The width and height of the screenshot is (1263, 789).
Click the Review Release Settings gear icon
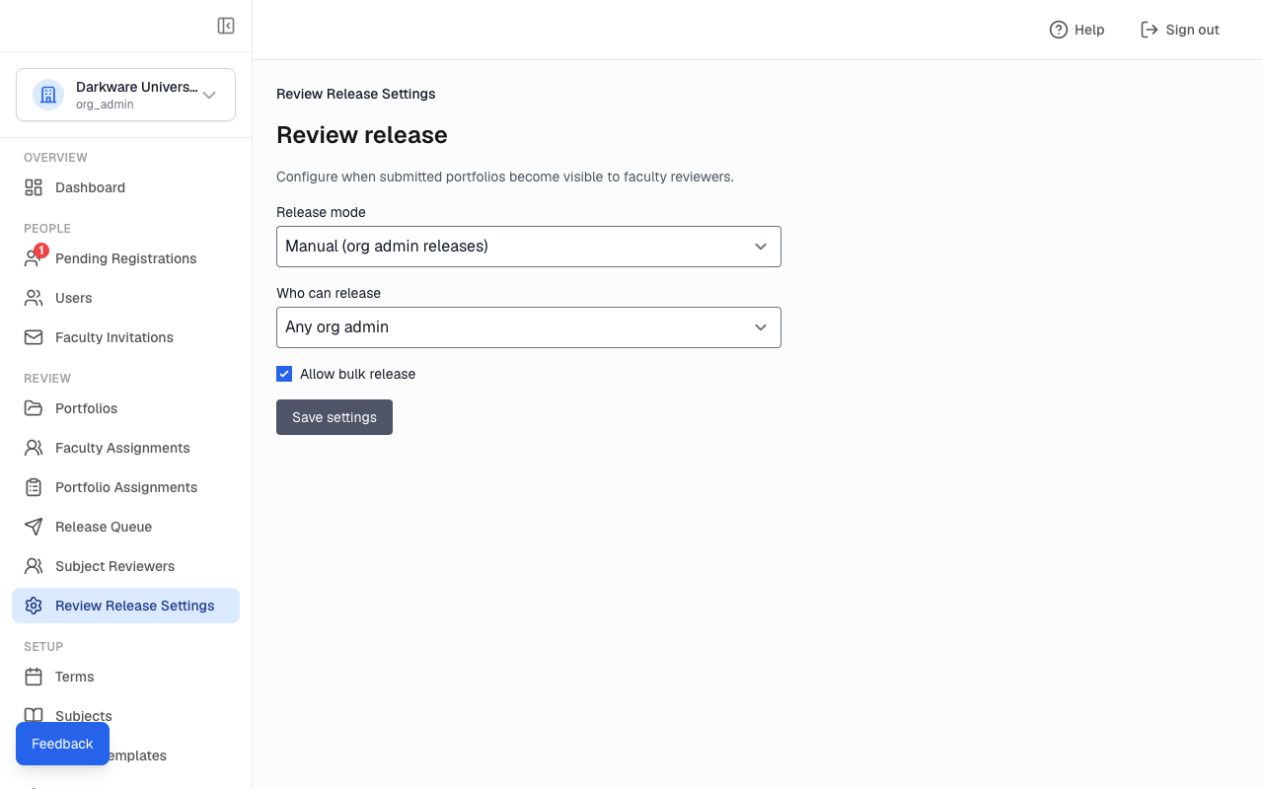point(34,606)
